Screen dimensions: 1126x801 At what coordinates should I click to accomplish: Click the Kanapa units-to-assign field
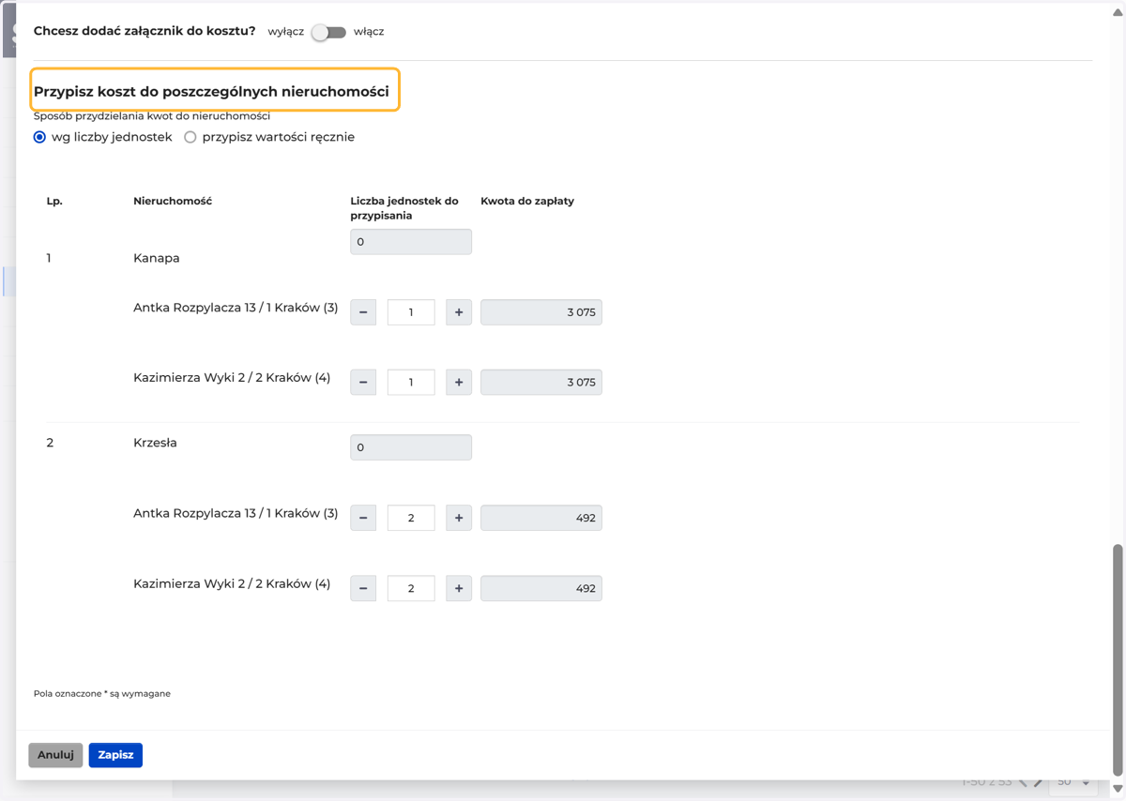tap(411, 242)
